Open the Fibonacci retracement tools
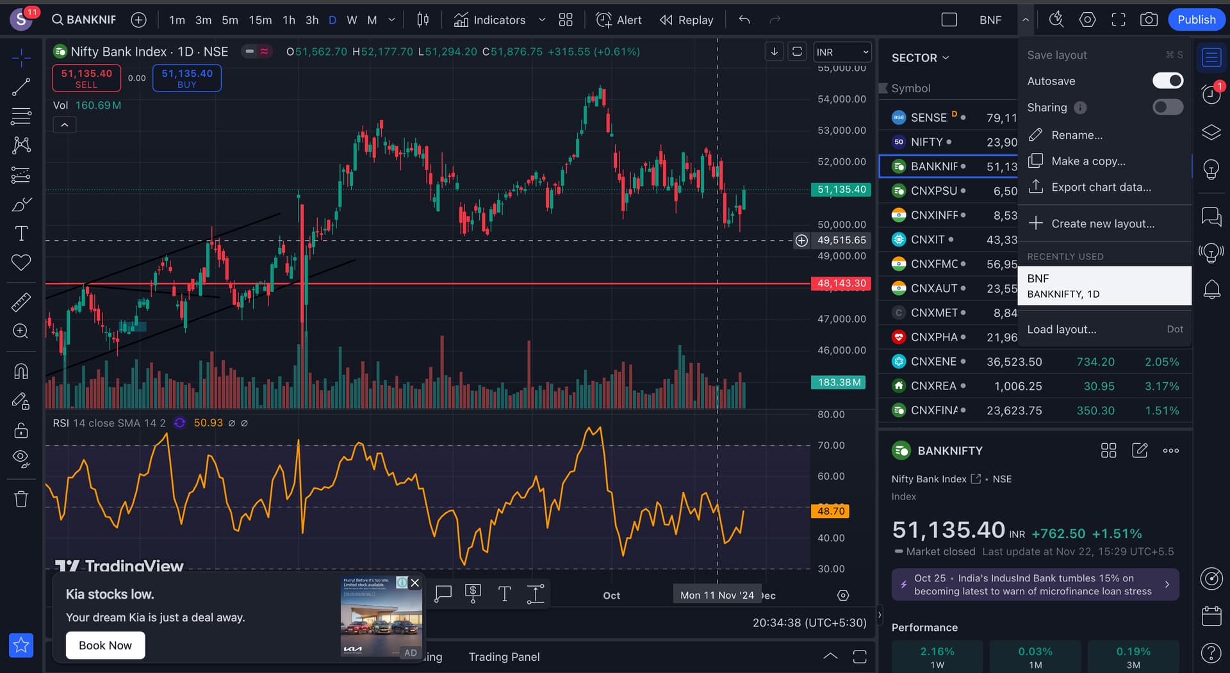The image size is (1230, 673). 21,116
